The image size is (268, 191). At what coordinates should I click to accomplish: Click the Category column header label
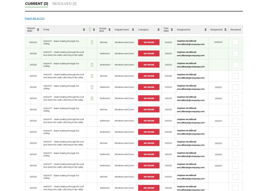[x=143, y=30]
